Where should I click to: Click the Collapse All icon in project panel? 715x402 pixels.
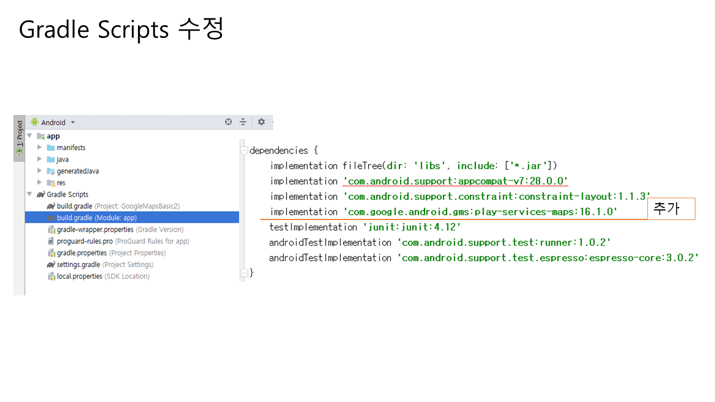click(243, 122)
